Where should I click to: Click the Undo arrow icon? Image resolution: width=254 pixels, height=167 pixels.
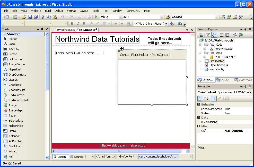62,17
